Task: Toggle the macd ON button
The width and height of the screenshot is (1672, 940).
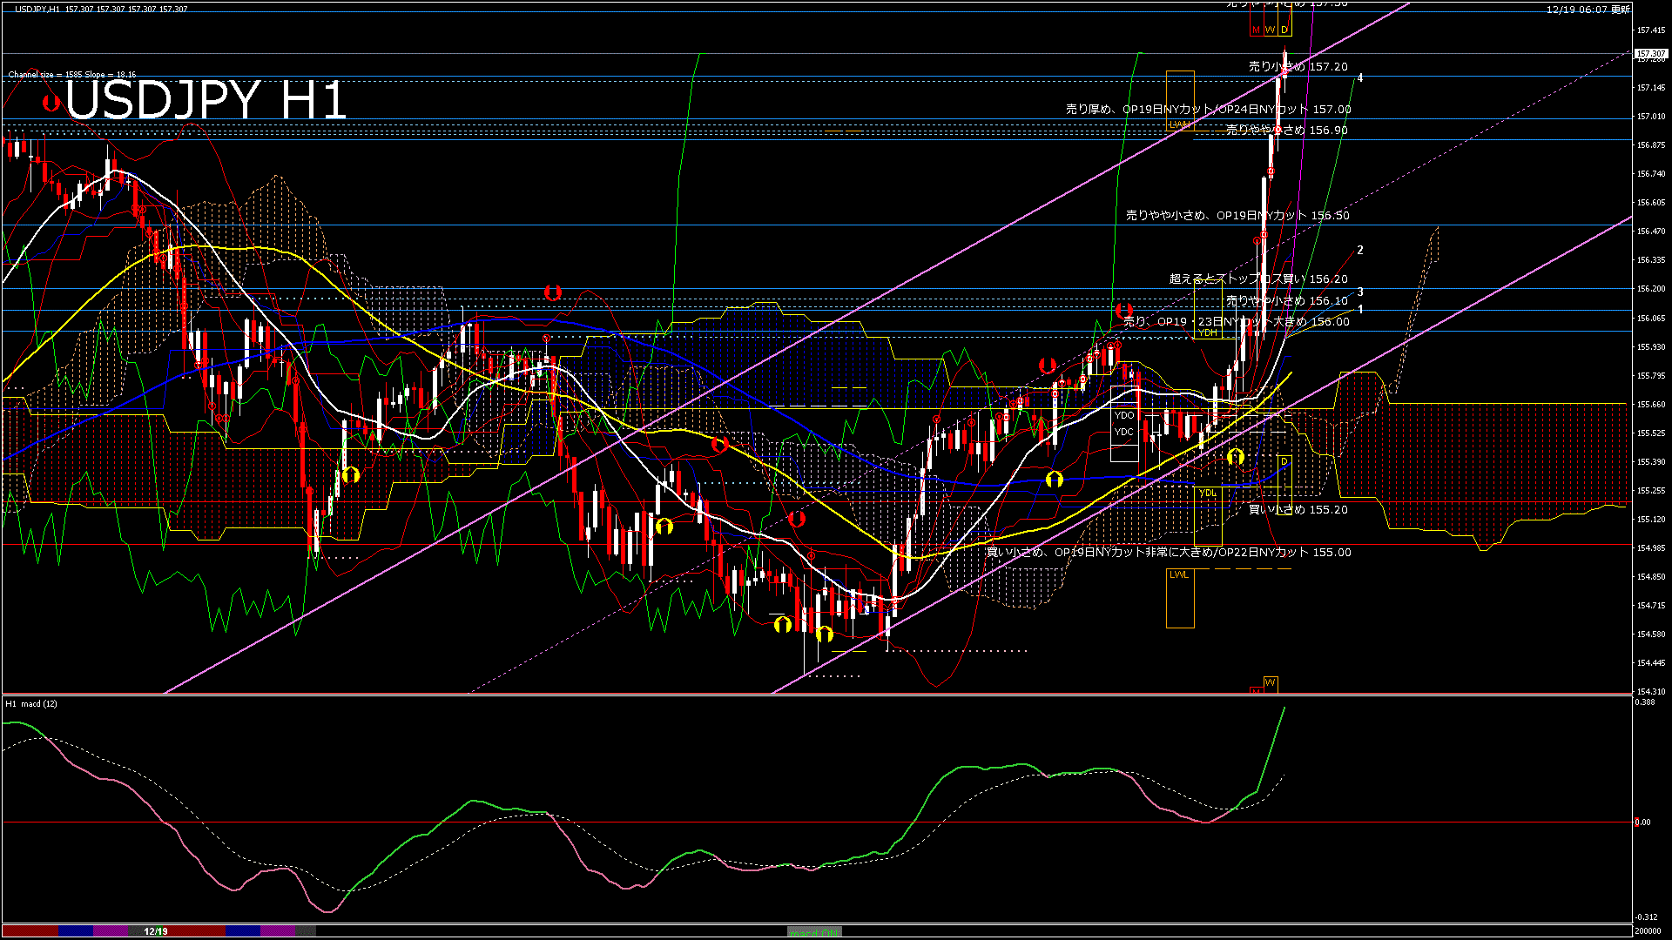Action: 814,932
